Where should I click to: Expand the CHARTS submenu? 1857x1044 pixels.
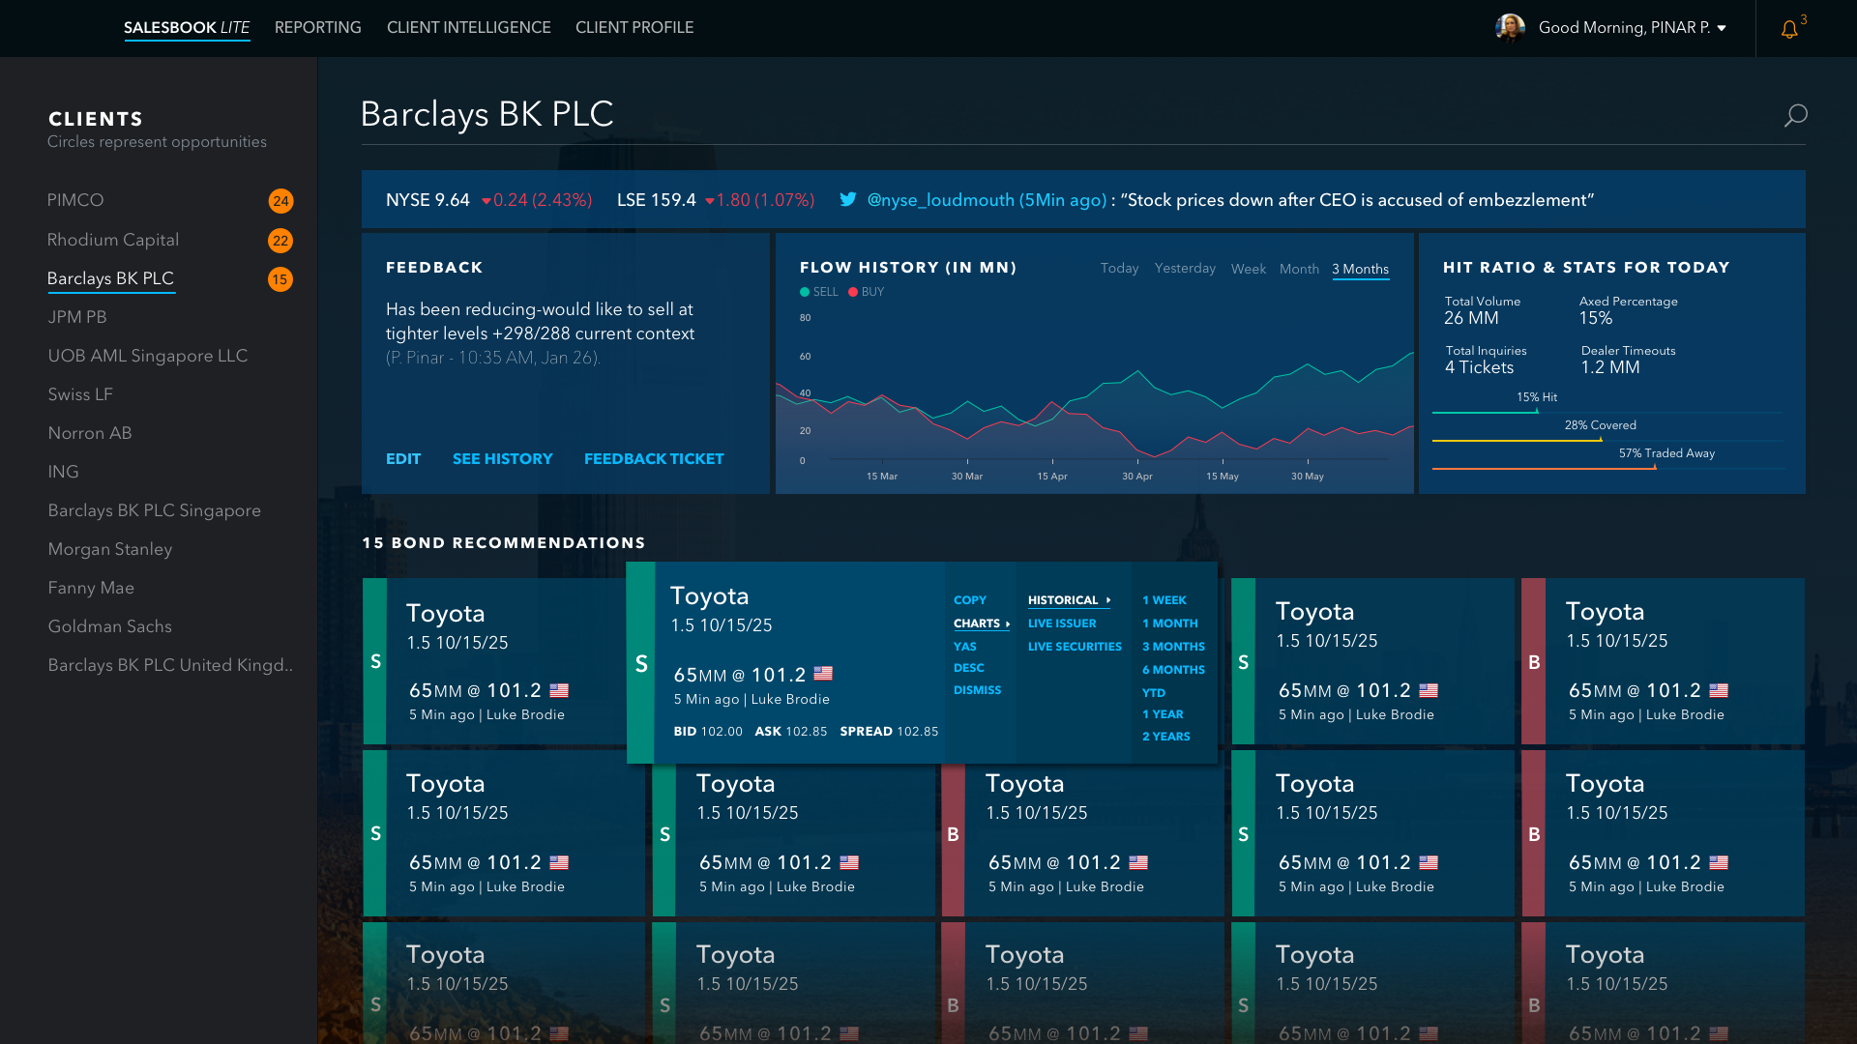[x=982, y=623]
